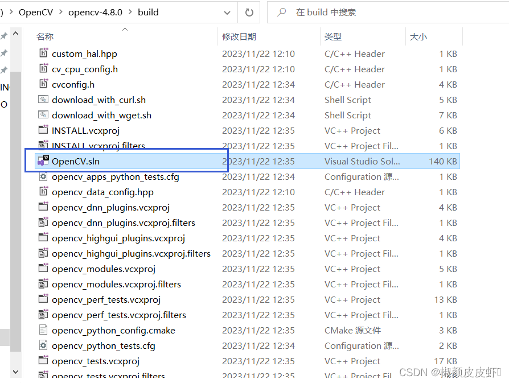Click the opencv_perf_tests.vcxproj.filters icon
509x383 pixels.
[x=43, y=314]
